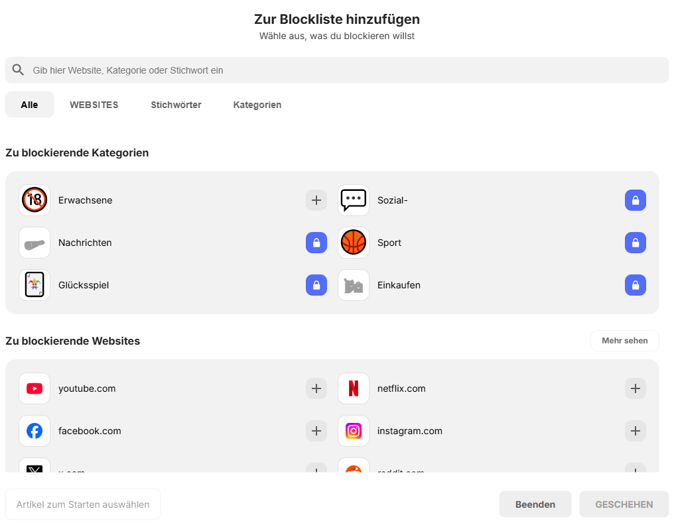Toggle the lock next to Sport
The width and height of the screenshot is (674, 523).
[x=636, y=242]
